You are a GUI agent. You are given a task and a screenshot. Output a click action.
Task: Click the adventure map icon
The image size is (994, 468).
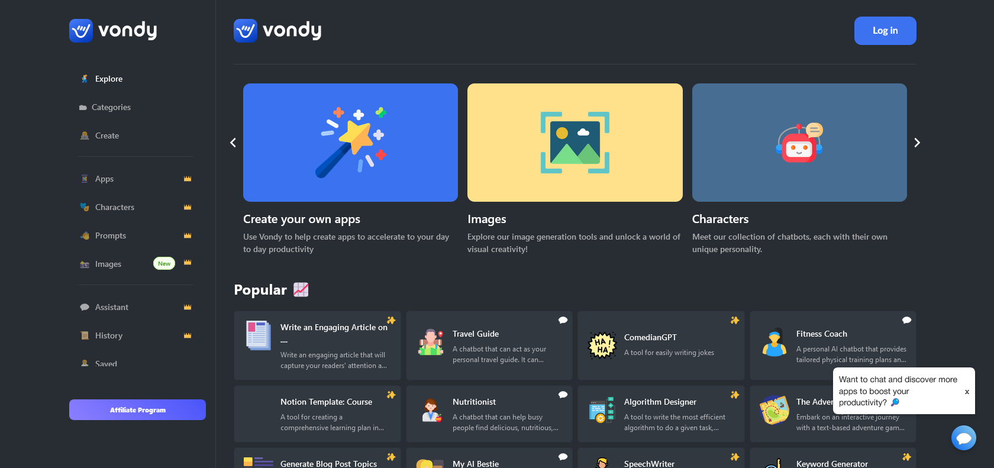pos(774,410)
